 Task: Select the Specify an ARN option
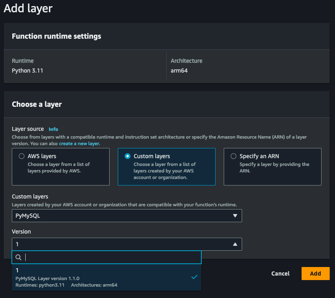pos(234,156)
